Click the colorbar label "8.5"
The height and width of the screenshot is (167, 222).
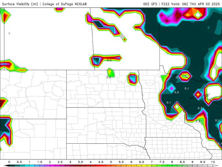coord(182,162)
